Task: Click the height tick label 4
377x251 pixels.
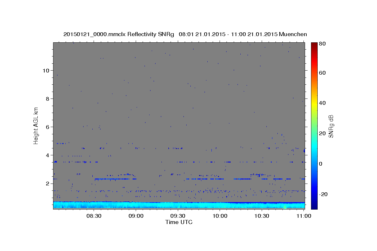Action: (47, 155)
